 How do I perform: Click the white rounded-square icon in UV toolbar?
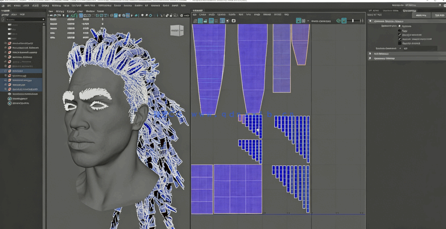point(234,21)
